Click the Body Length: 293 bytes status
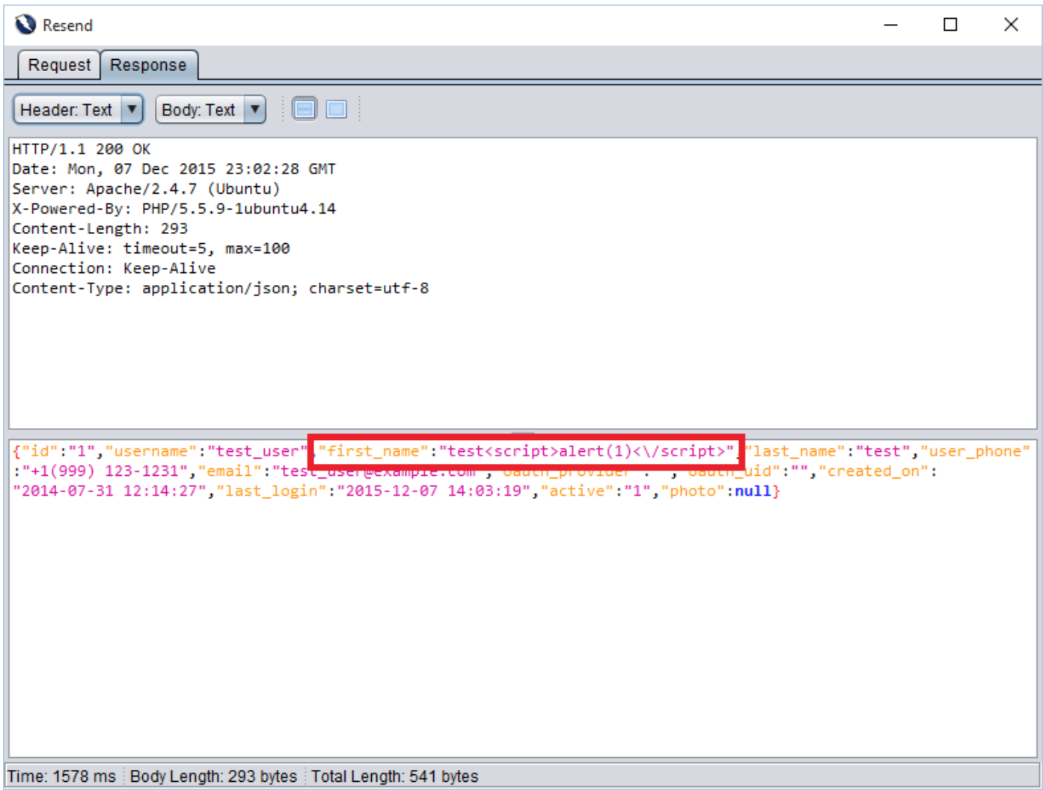 (213, 777)
